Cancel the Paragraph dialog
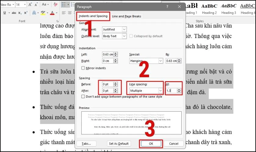Image resolution: width=256 pixels, height=152 pixels. [174, 143]
